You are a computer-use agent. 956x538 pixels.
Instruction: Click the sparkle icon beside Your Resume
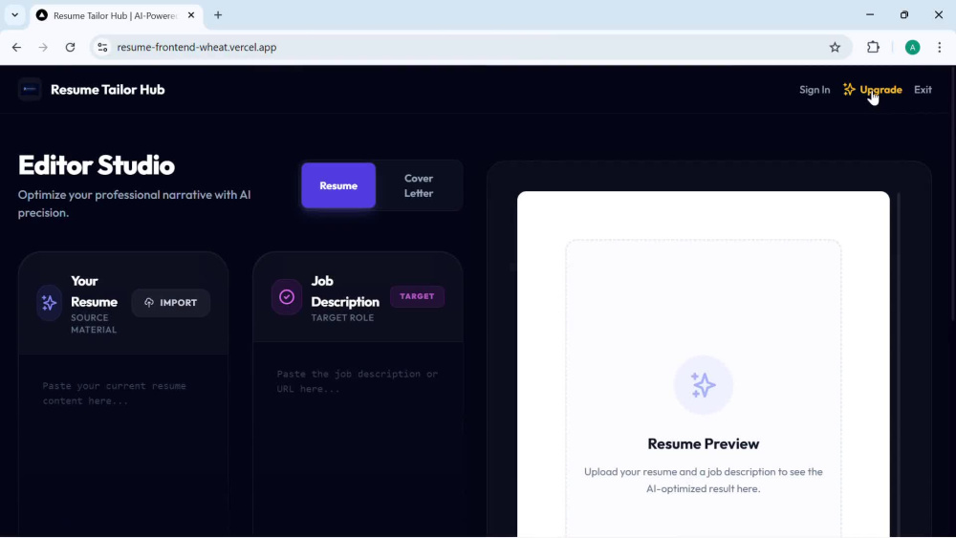50,302
